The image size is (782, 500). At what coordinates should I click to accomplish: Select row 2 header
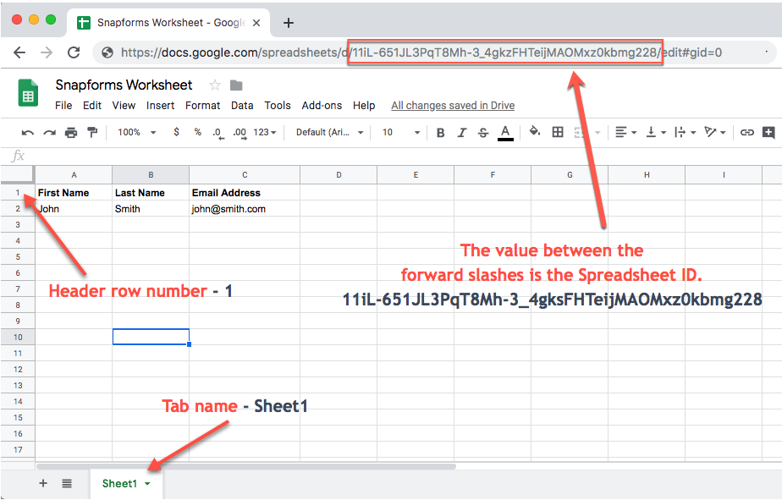point(18,209)
